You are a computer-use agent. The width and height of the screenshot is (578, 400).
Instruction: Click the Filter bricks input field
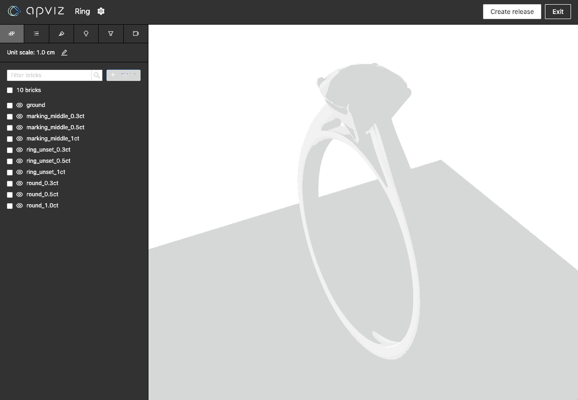click(49, 75)
